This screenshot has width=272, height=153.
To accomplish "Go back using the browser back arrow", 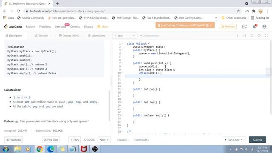I will tap(5, 11).
